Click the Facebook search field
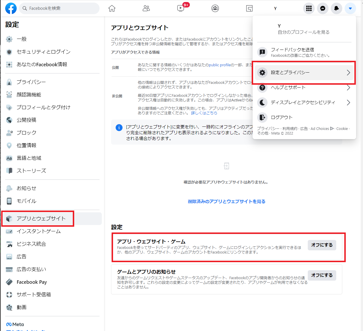363x331 pixels. 59,8
